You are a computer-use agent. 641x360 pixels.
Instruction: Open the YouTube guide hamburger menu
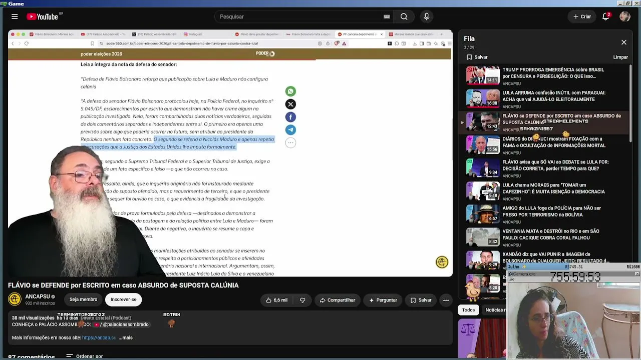click(15, 16)
